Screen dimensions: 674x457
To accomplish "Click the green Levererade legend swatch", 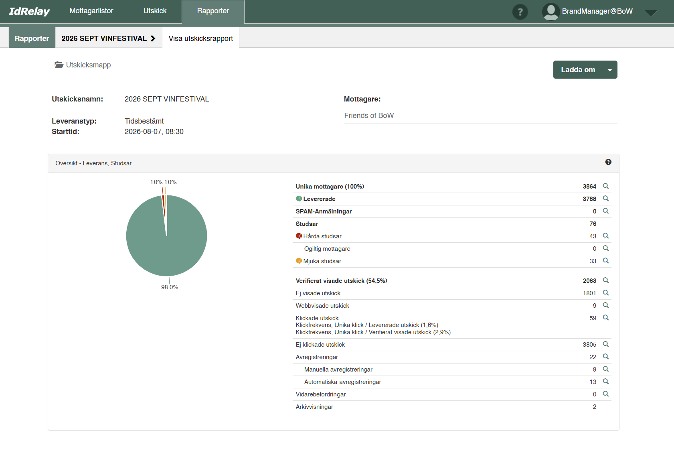I will (299, 199).
